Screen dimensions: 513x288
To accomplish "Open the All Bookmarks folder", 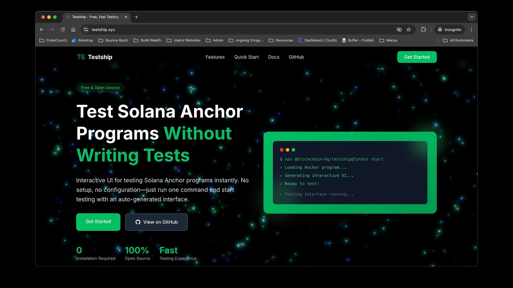I will [x=458, y=40].
